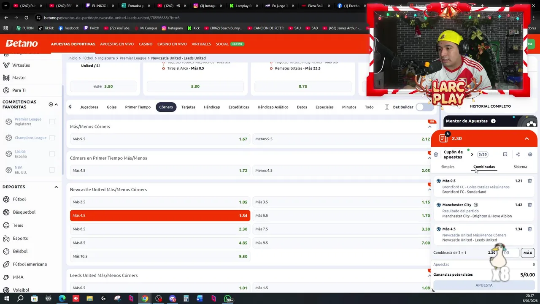The height and width of the screenshot is (304, 540).
Task: Open the FUTBIN bookmark
Action: pyautogui.click(x=25, y=28)
